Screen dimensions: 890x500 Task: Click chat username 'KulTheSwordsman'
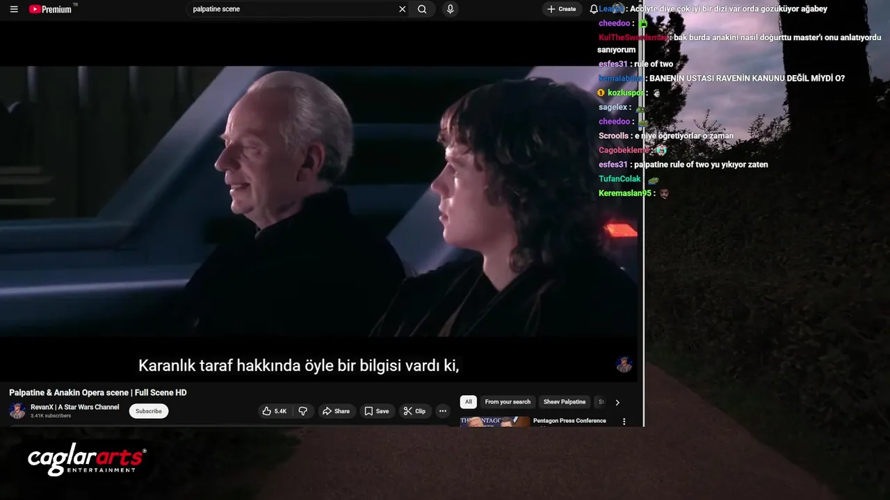click(x=633, y=37)
